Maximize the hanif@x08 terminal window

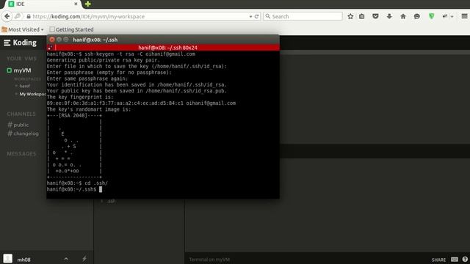pos(66,40)
